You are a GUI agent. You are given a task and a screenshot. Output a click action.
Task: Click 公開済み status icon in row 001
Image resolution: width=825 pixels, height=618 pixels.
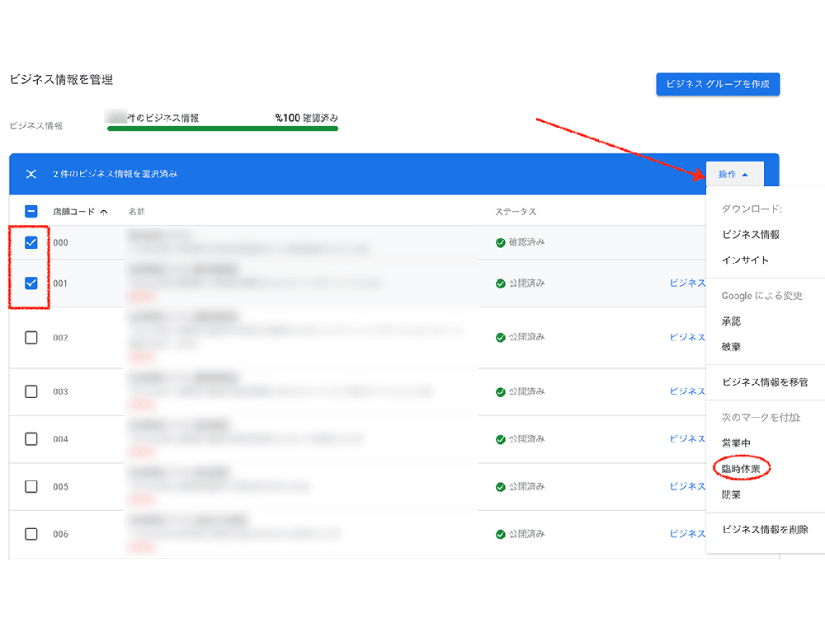coord(501,283)
